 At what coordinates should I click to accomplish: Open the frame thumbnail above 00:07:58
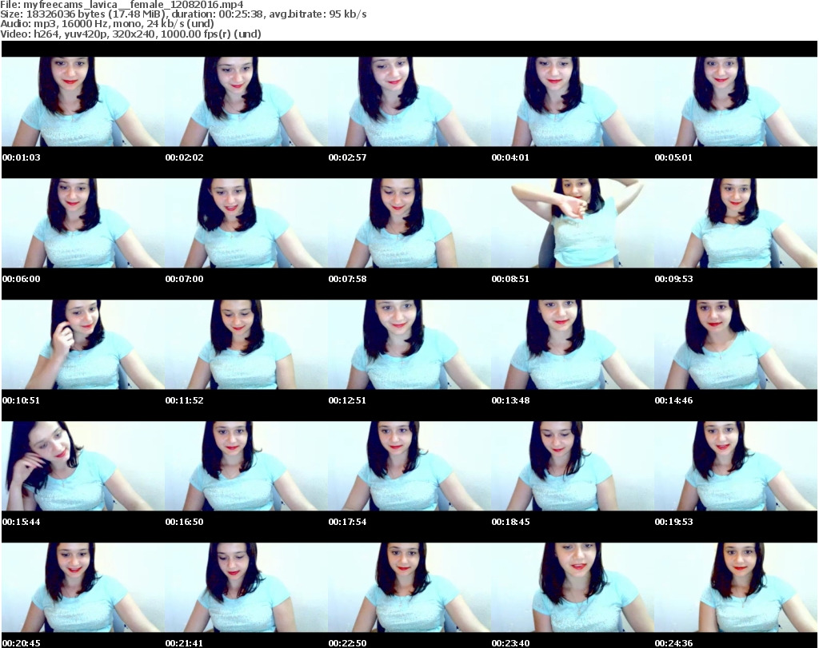[x=409, y=223]
